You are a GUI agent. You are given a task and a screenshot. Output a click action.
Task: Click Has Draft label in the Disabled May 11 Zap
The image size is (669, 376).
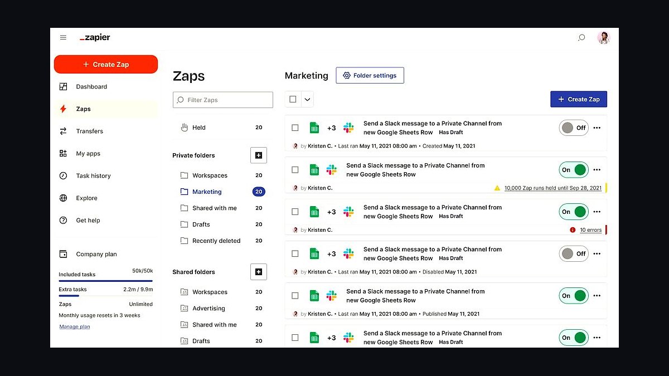450,258
